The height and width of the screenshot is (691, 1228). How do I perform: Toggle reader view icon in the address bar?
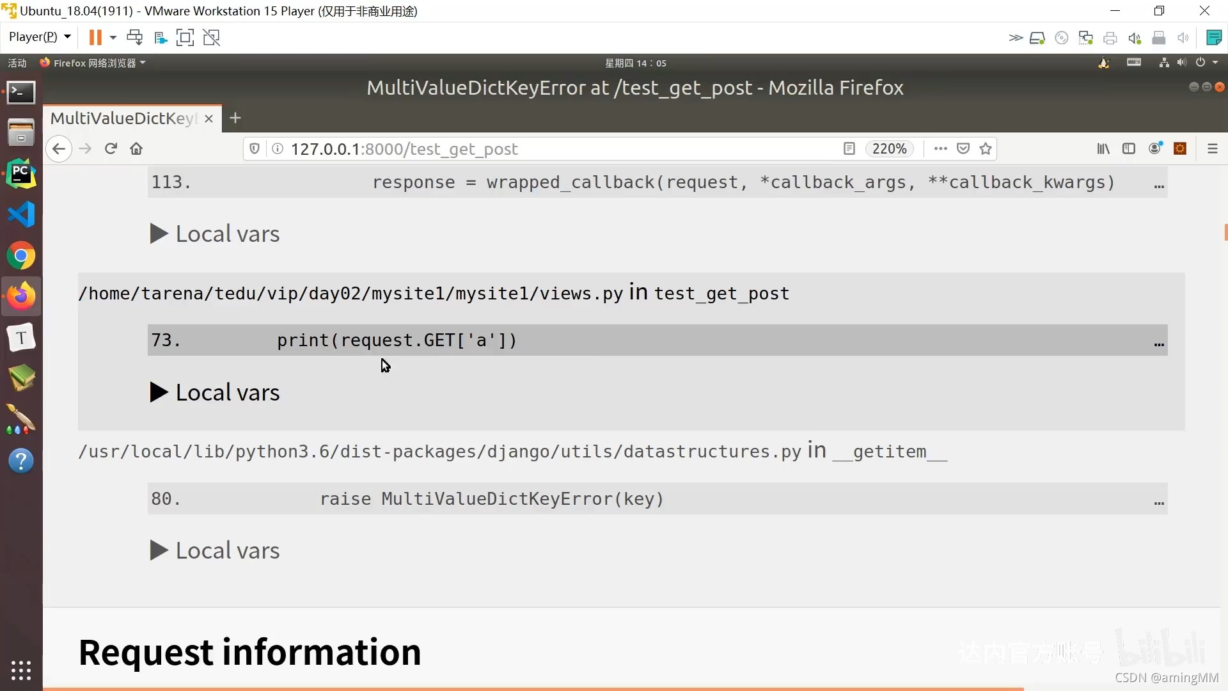click(x=849, y=148)
